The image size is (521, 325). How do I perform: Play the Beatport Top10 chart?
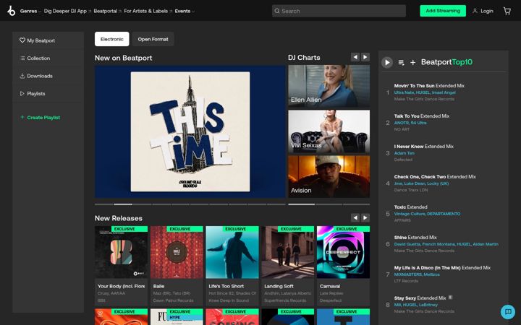(x=387, y=62)
